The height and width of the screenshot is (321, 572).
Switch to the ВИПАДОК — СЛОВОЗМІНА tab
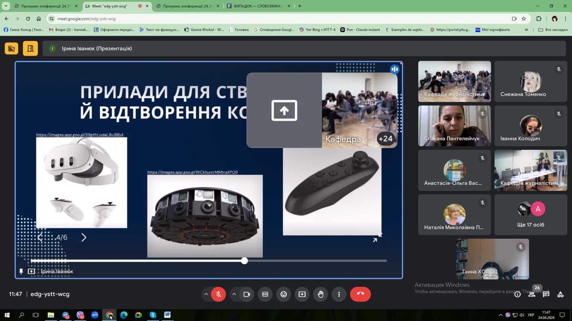[257, 6]
